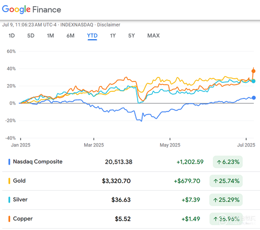This screenshot has height=230, width=260.
Task: Click the blue Nasdaq Composite color marker
Action: (9, 162)
